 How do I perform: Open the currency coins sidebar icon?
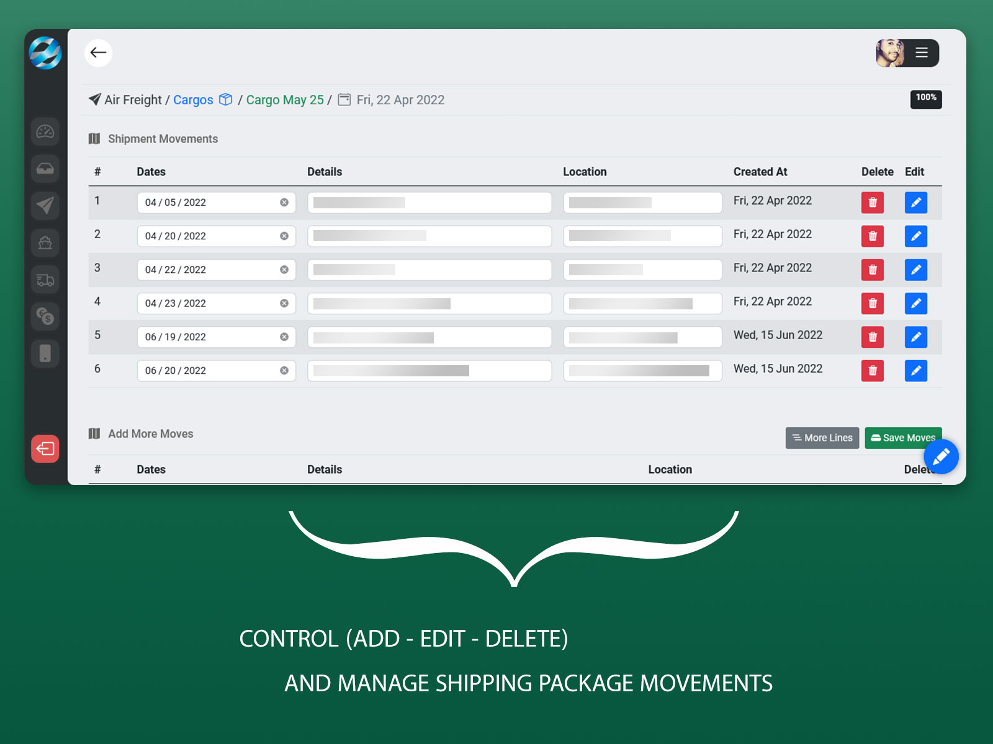(45, 316)
